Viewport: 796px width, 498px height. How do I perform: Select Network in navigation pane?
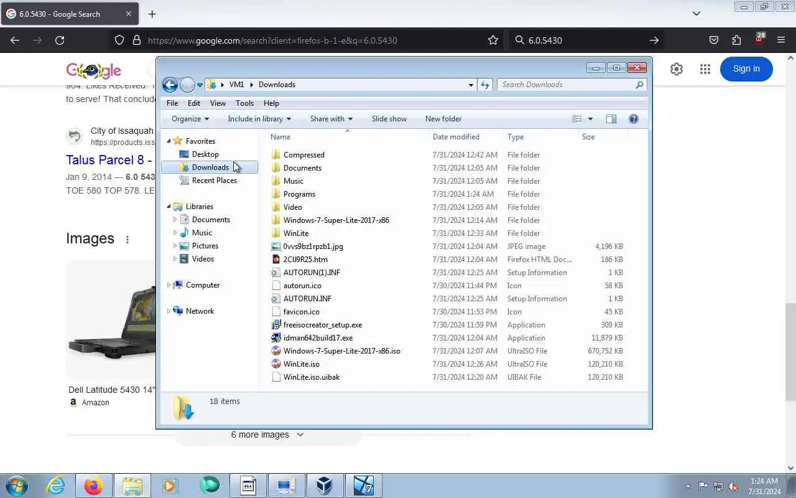click(200, 311)
